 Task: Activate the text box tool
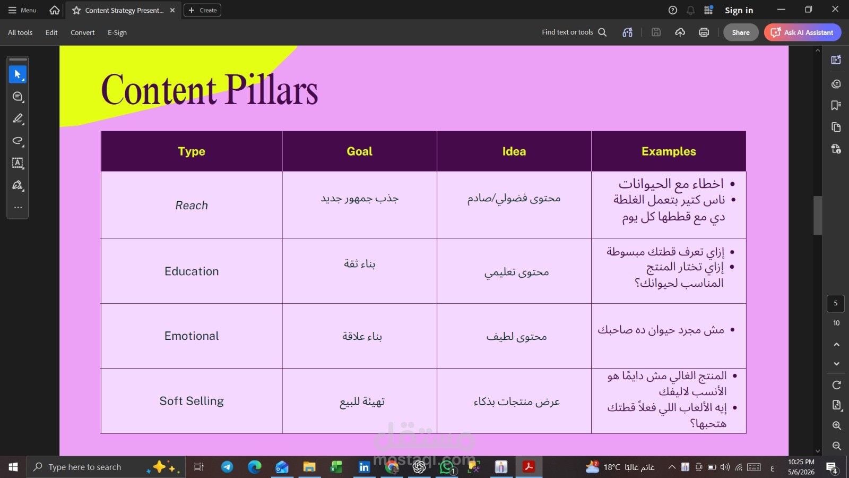(x=18, y=163)
